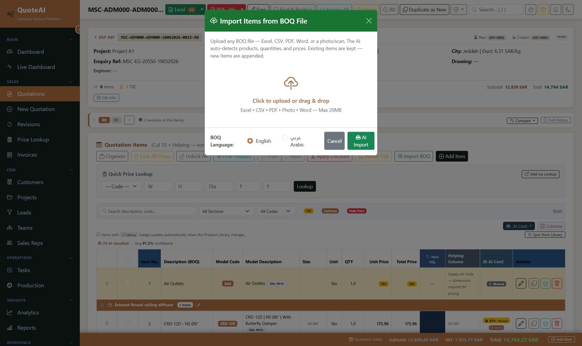The height and width of the screenshot is (346, 582).
Task: Delete the CRD-12D row trash icon
Action: pyautogui.click(x=557, y=323)
